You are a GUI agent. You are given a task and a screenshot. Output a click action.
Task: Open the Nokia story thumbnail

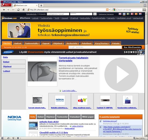(60, 100)
